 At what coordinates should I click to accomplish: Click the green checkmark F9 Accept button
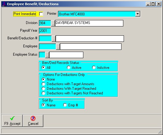pyautogui.click(x=12, y=121)
